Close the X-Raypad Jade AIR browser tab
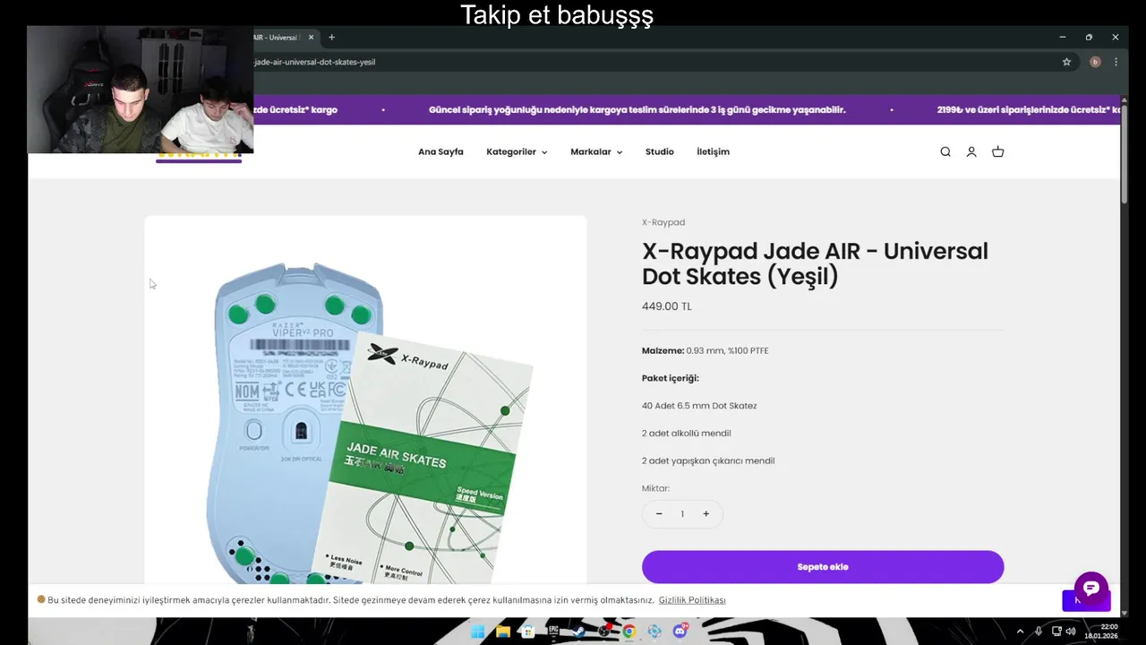Viewport: 1146px width, 645px height. pyautogui.click(x=312, y=37)
